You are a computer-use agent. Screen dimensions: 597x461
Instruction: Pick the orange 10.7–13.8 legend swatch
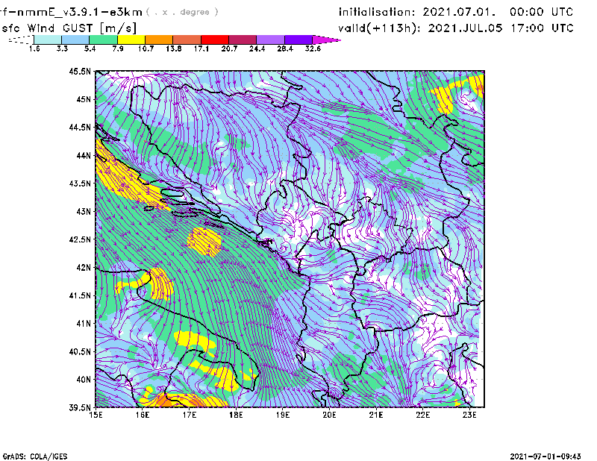point(159,40)
